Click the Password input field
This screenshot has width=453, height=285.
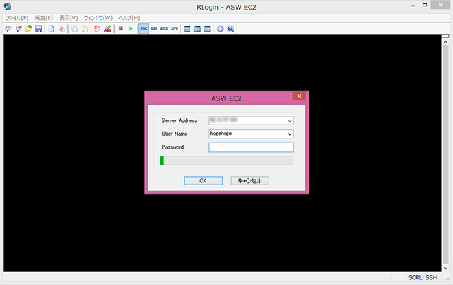251,147
